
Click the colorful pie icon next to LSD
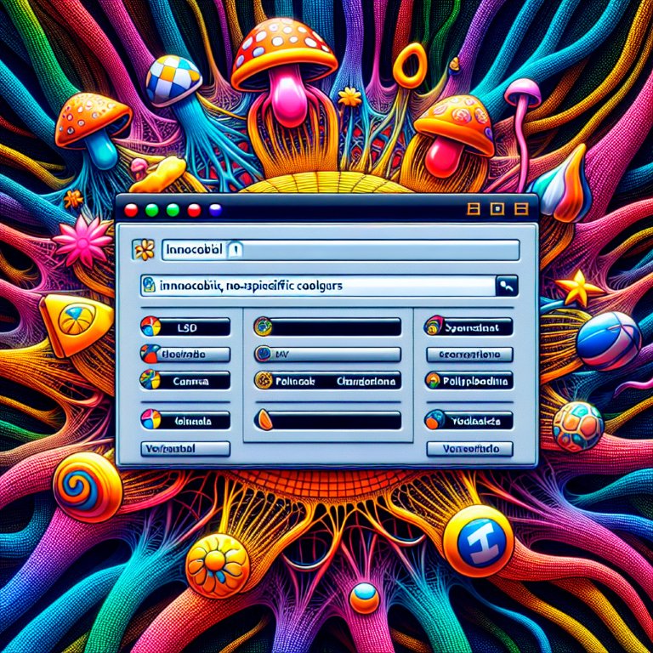(x=150, y=326)
